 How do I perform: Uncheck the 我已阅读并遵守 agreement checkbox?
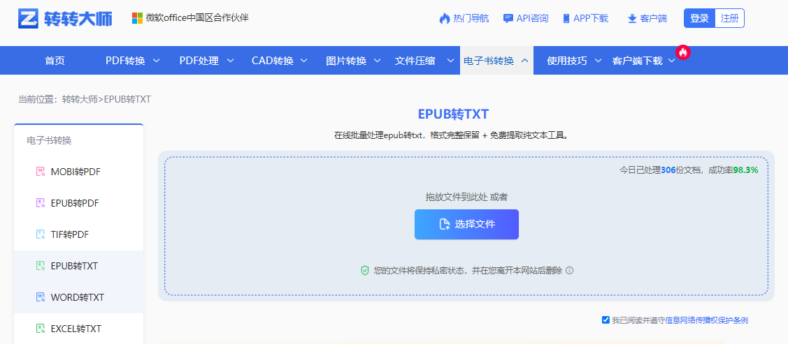(x=606, y=320)
